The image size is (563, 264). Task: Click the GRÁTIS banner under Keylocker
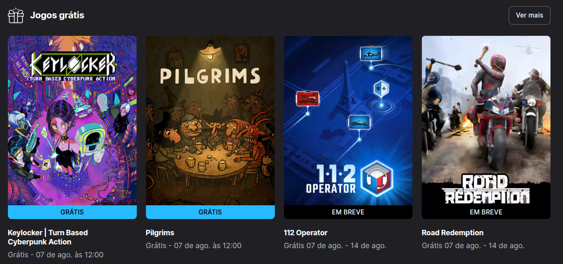[x=72, y=212]
